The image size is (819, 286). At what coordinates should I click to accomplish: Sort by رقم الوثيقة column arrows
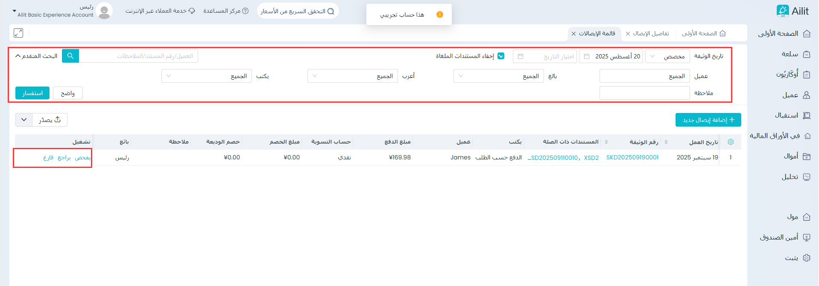click(666, 142)
